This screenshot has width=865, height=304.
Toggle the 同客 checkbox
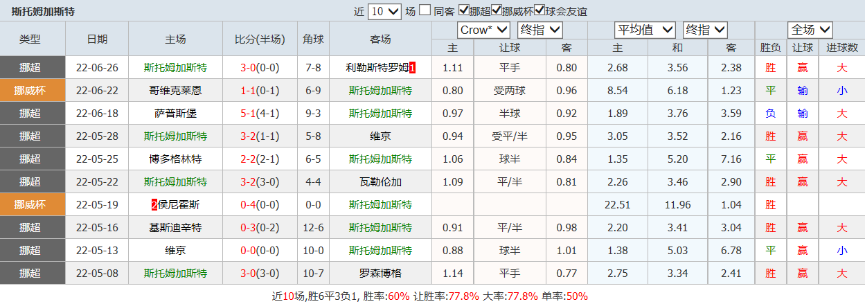pos(425,11)
